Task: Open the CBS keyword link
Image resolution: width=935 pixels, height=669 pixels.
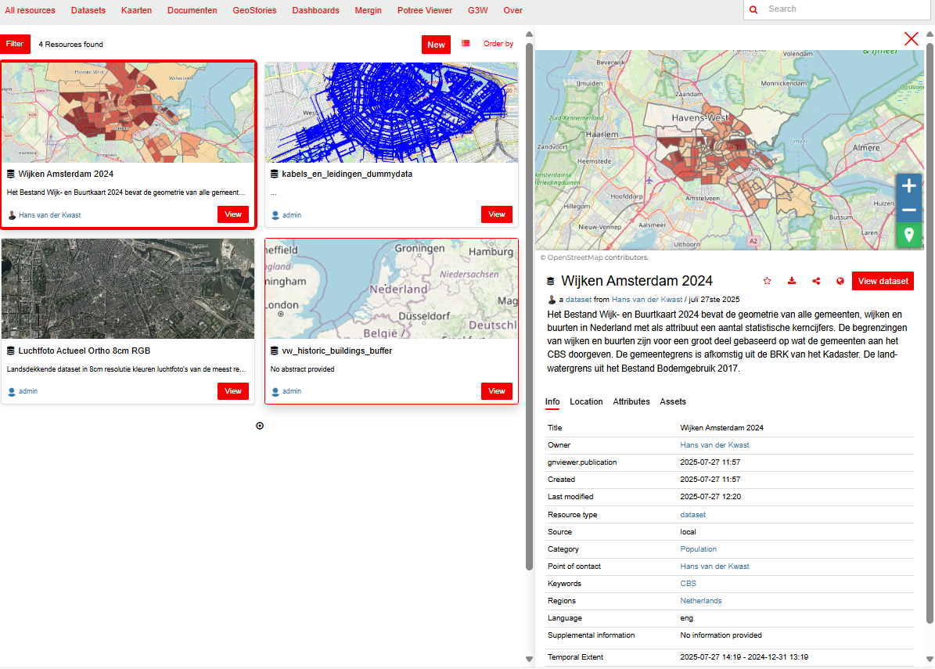Action: point(688,584)
